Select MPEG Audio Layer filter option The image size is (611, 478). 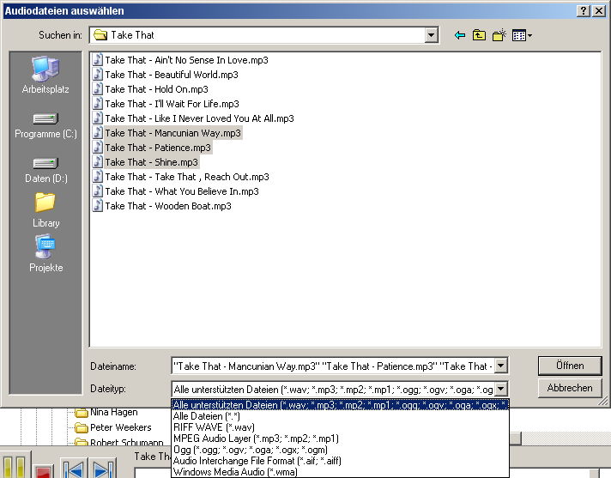coord(340,439)
